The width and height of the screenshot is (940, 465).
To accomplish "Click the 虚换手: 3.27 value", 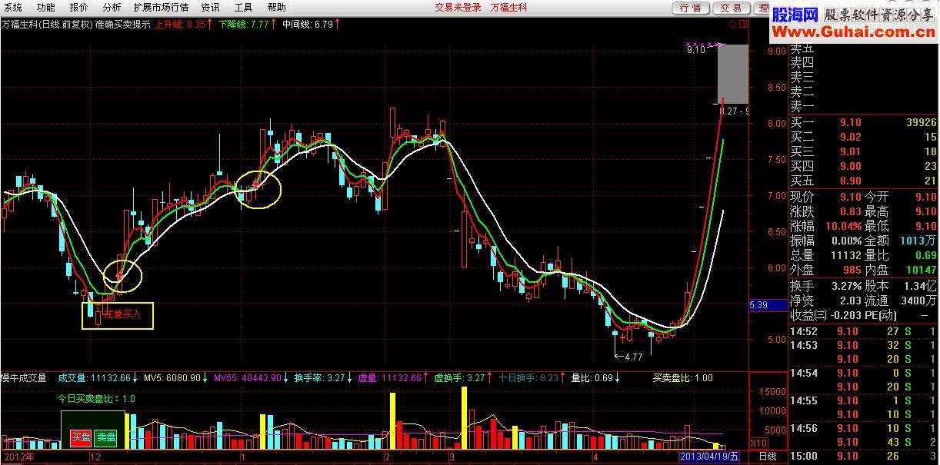I will pyautogui.click(x=460, y=378).
